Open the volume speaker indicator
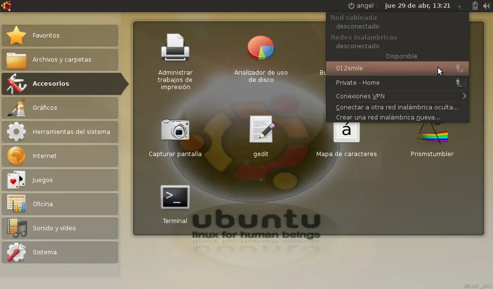The width and height of the screenshot is (493, 289). click(x=486, y=6)
